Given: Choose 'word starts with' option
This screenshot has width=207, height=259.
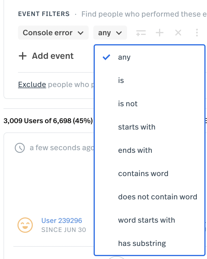Looking at the screenshot, I should click(149, 220).
